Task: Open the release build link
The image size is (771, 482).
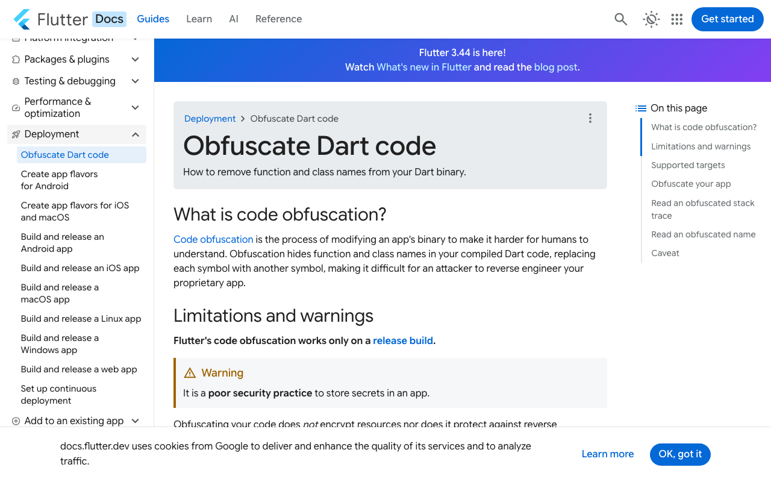Action: 403,340
